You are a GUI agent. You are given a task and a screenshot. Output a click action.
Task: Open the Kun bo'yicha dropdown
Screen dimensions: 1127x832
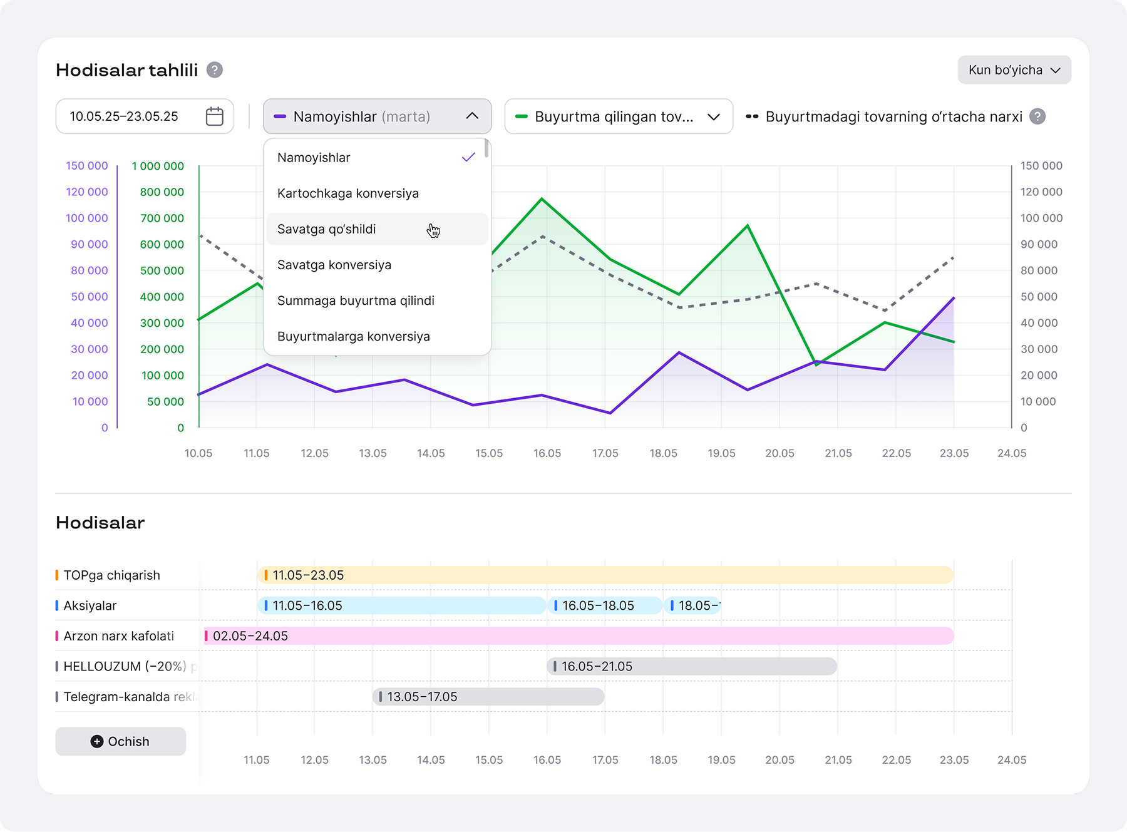coord(1014,70)
